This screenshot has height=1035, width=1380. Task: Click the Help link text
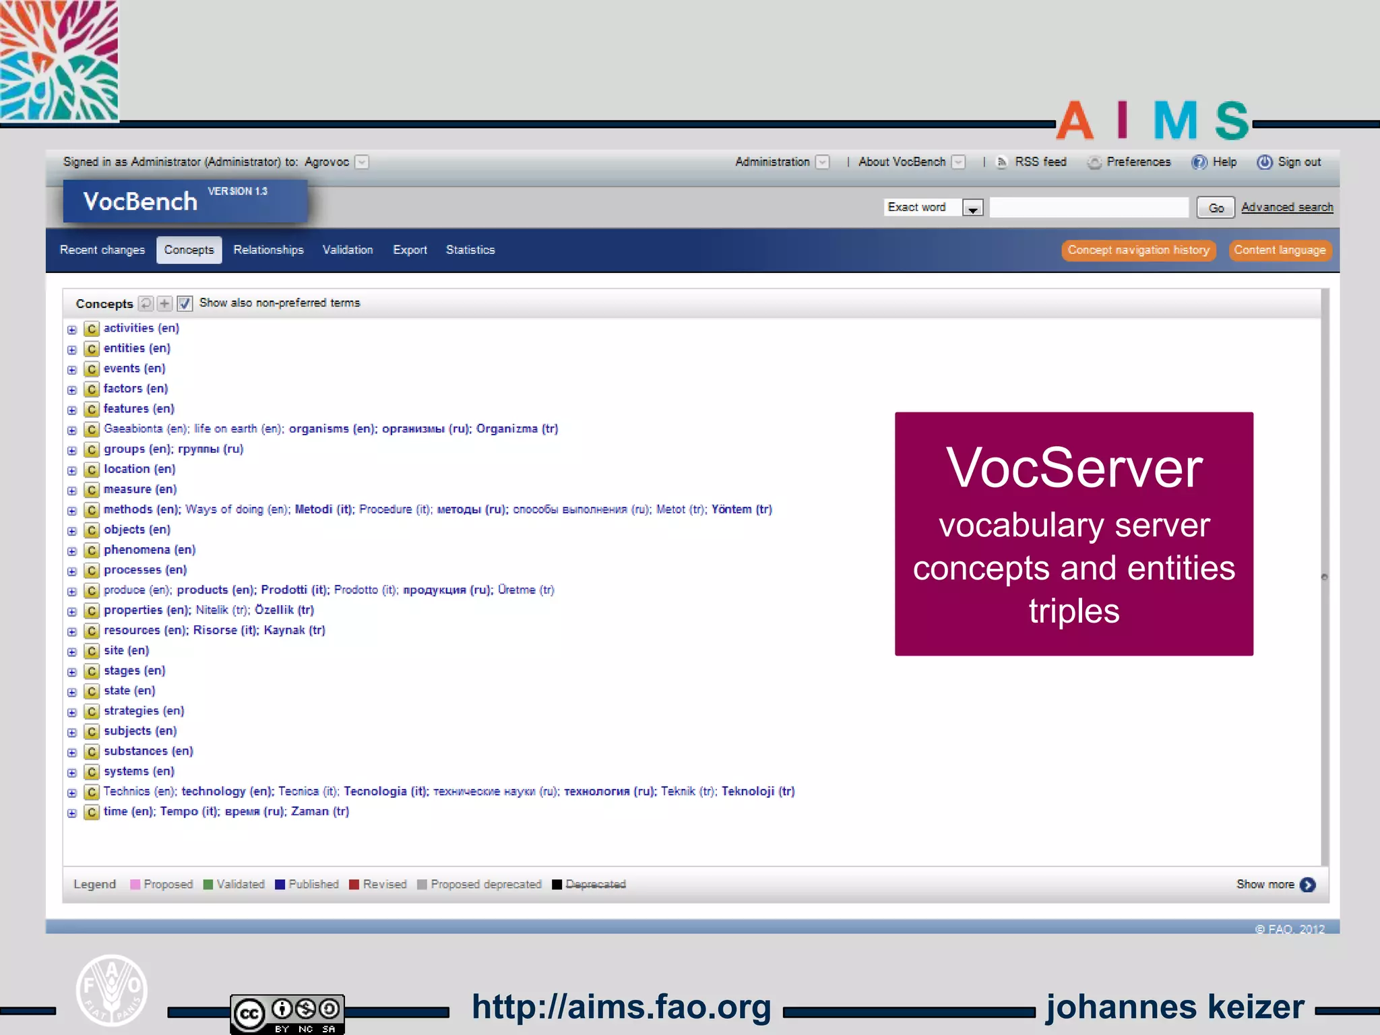(1224, 162)
